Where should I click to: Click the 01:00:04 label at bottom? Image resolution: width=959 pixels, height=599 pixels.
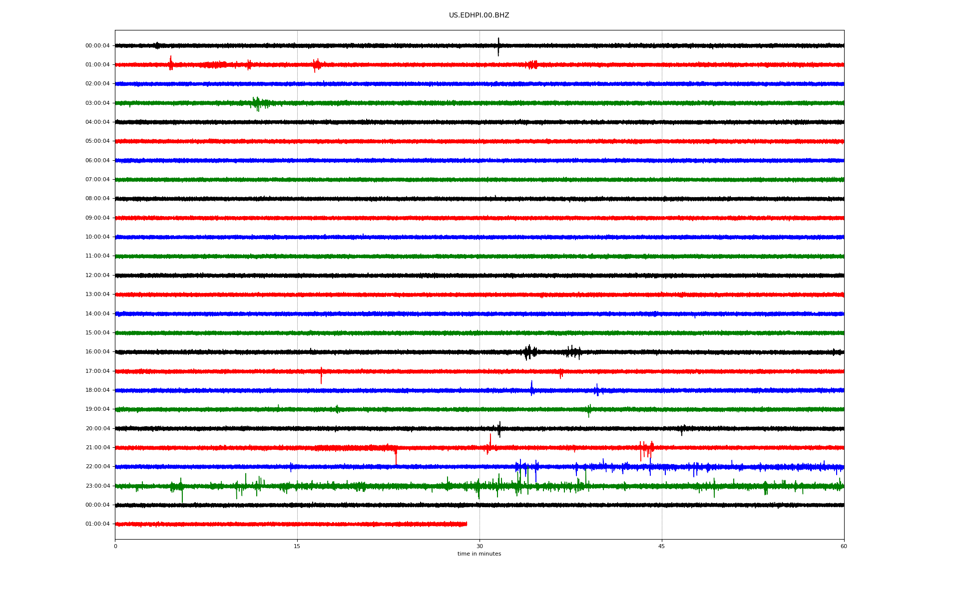(x=97, y=524)
